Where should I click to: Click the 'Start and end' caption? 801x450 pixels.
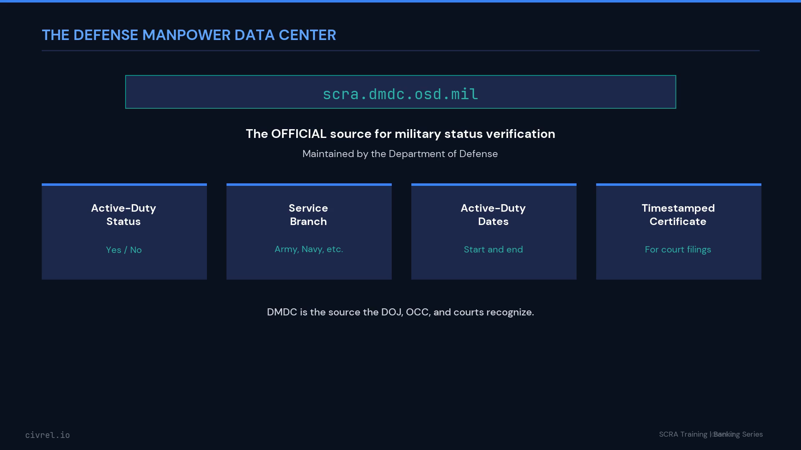coord(494,250)
